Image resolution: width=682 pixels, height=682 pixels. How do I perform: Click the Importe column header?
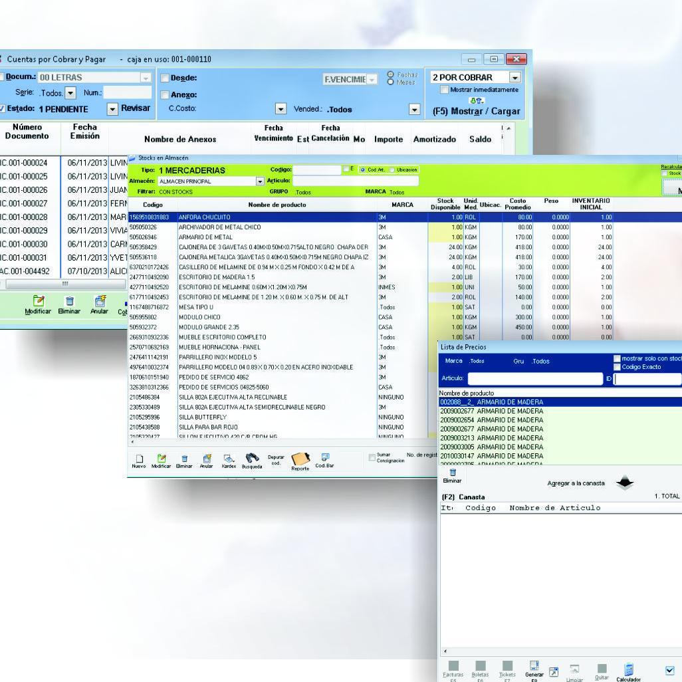388,140
